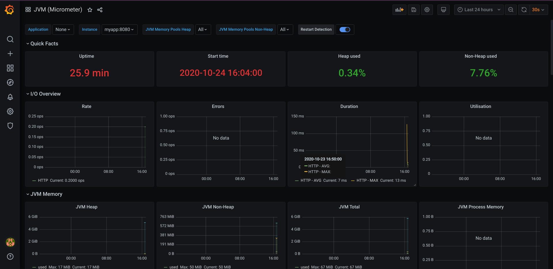
Task: Star the JVM (Micrometer) dashboard
Action: point(90,10)
